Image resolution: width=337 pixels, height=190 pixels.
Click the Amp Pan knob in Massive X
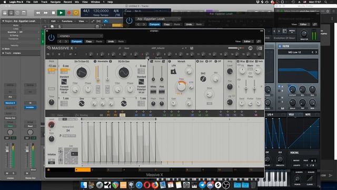click(x=230, y=87)
